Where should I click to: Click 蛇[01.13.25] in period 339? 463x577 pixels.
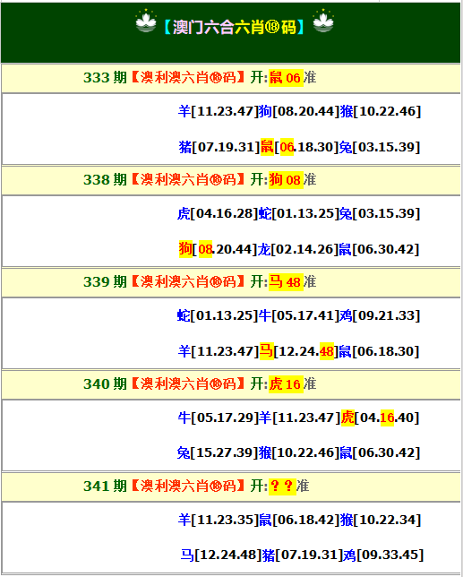click(218, 315)
